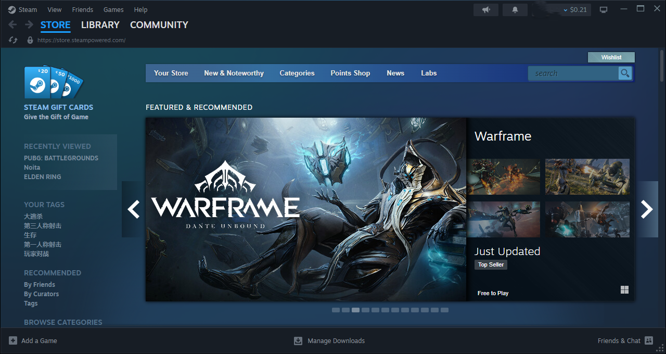Open the By Curators recommendations link
666x354 pixels.
click(x=42, y=294)
